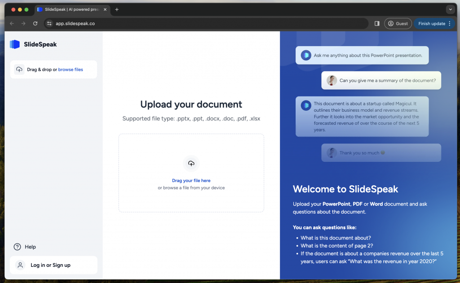Click 'What is the content of page 2?'
The width and height of the screenshot is (460, 283).
(x=337, y=246)
